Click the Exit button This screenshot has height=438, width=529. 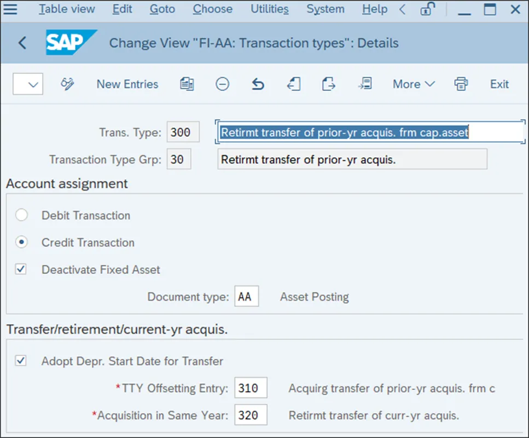tap(499, 84)
